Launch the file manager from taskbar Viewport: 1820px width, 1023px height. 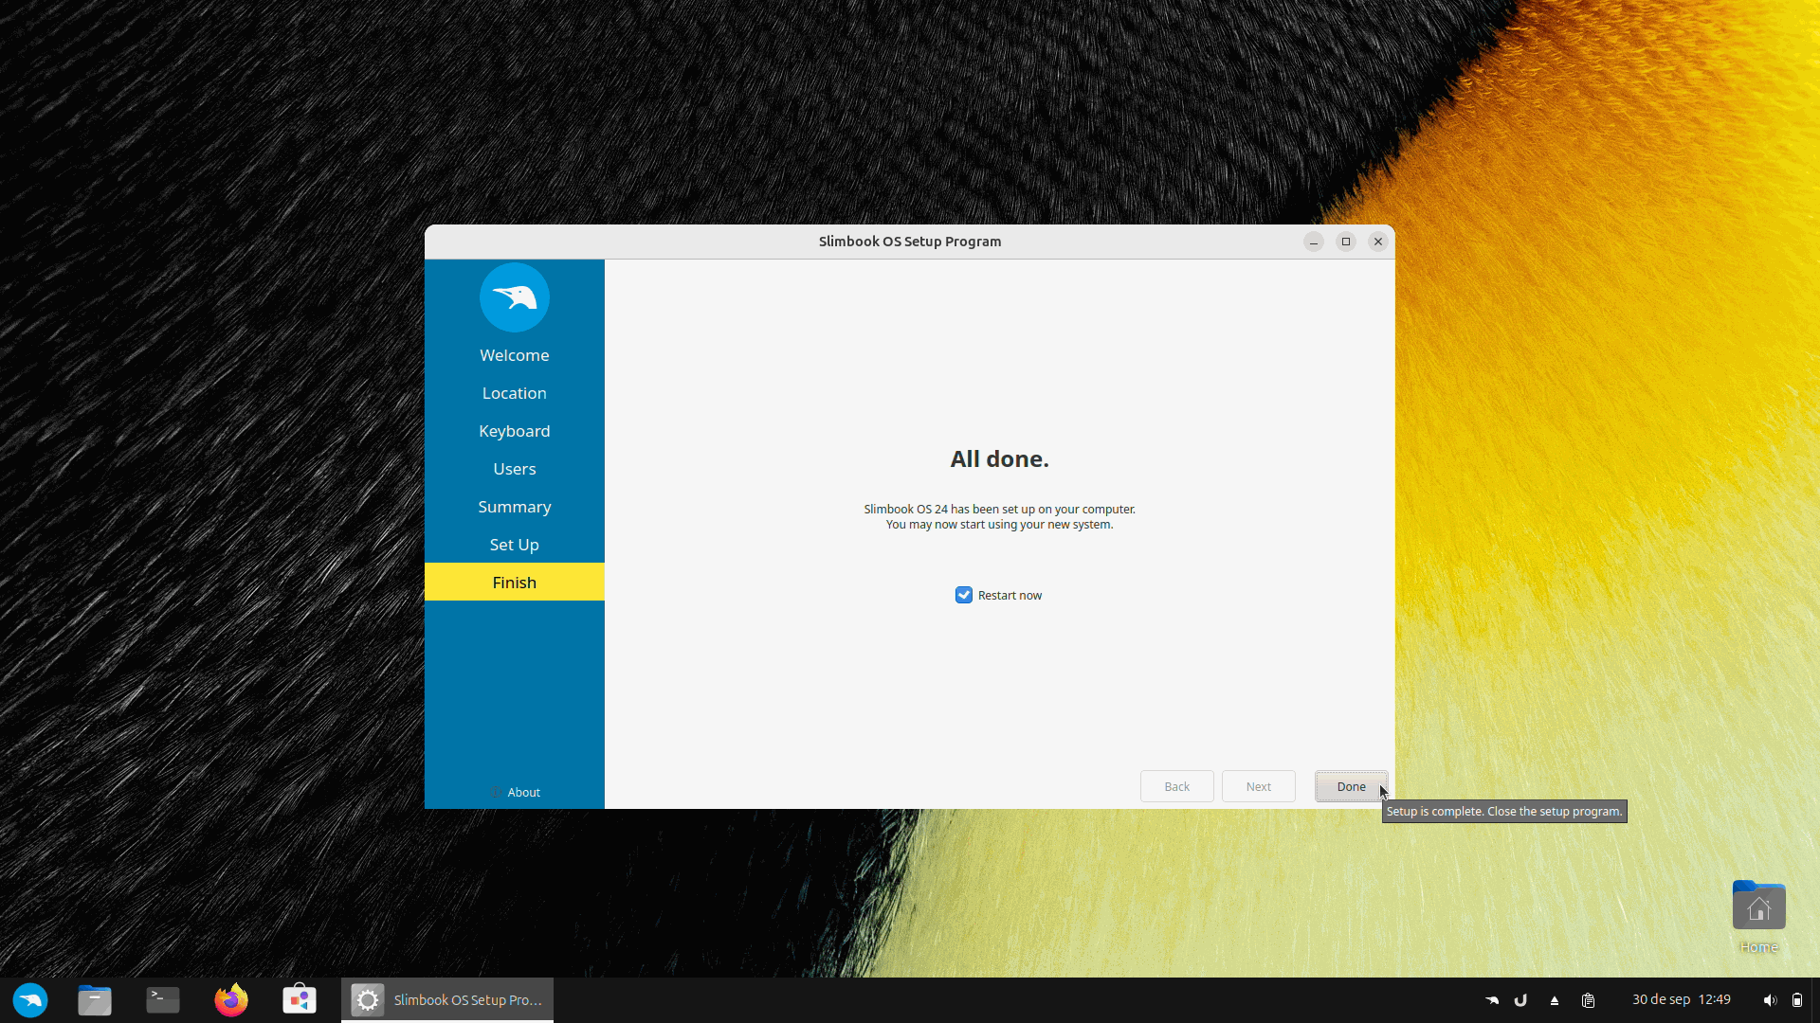pyautogui.click(x=95, y=1000)
